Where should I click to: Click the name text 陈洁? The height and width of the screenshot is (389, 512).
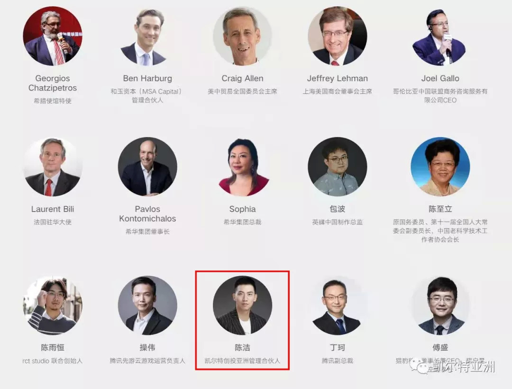(242, 348)
